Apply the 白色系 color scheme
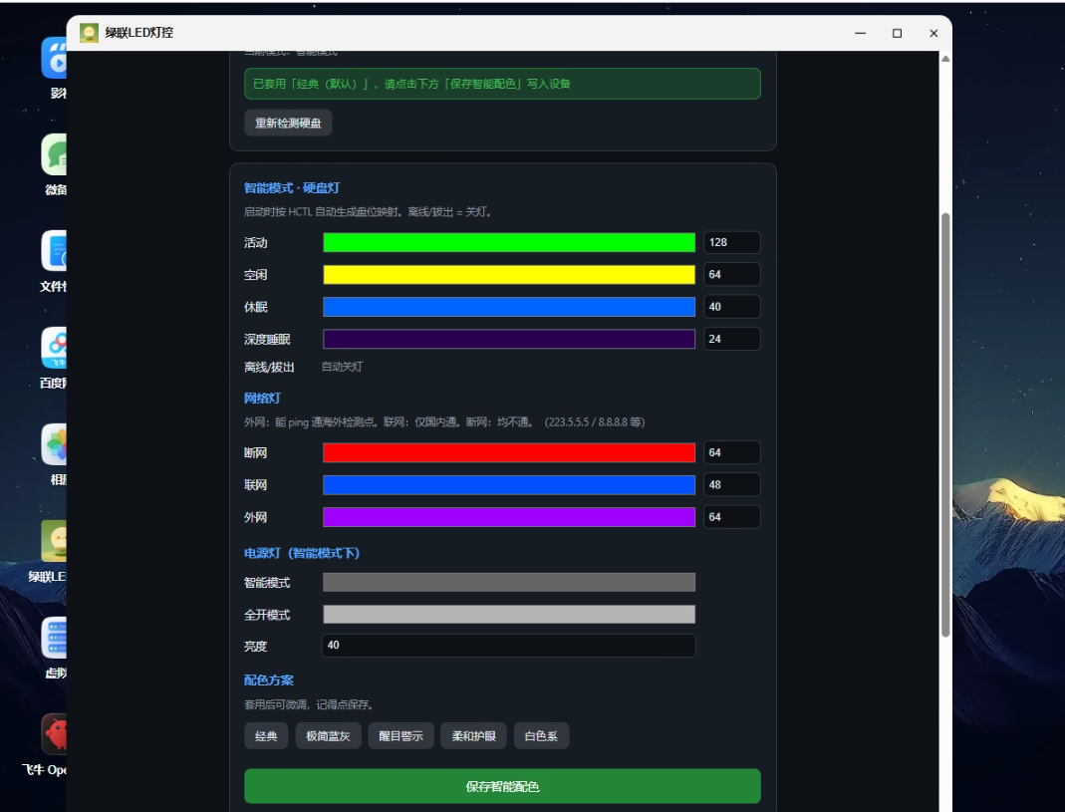This screenshot has height=812, width=1065. coord(541,736)
